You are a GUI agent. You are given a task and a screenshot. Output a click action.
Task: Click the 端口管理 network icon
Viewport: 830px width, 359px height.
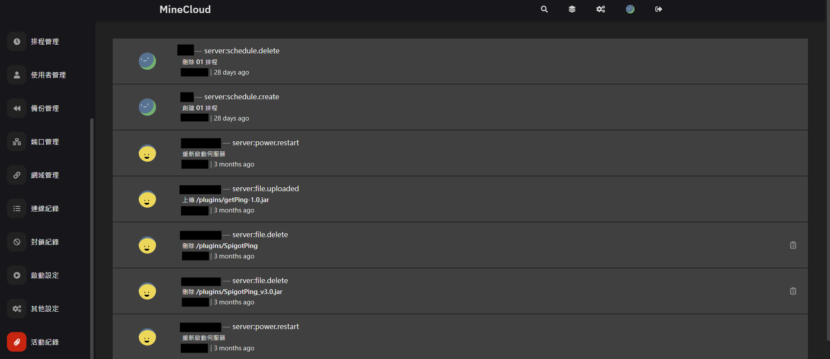tap(17, 142)
